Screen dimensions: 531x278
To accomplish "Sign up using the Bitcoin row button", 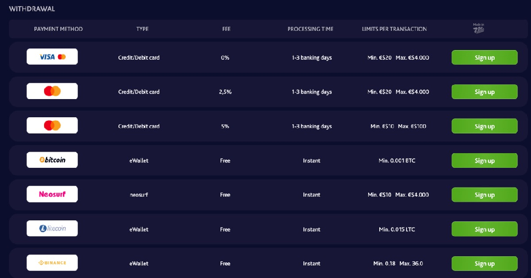I will coord(484,161).
